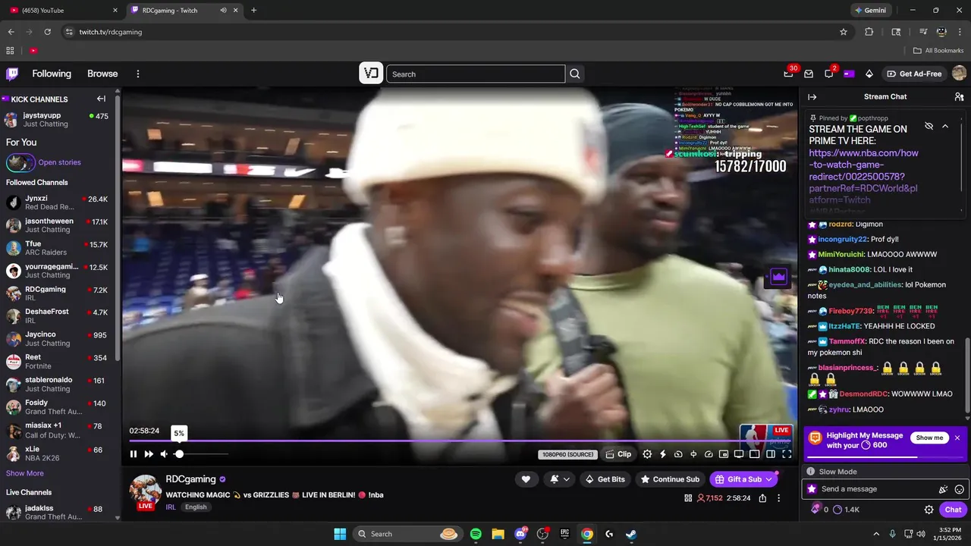
Task: Click the stream progress seek bar
Action: pos(460,440)
